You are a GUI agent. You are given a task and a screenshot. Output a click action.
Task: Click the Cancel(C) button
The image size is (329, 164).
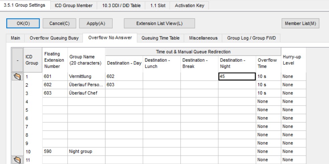point(59,23)
